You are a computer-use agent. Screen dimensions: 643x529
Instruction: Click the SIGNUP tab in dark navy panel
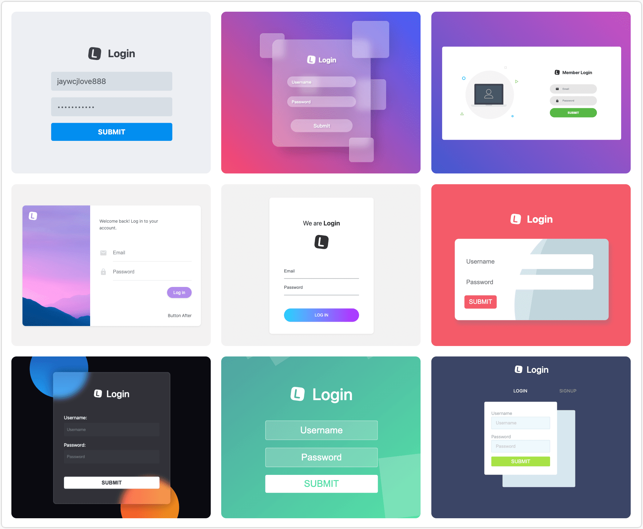(x=567, y=391)
